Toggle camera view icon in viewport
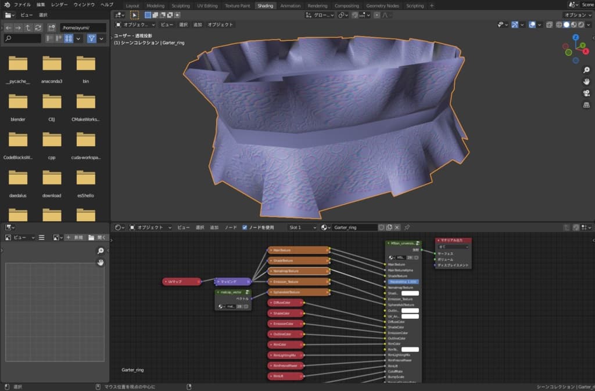This screenshot has height=391, width=595. pos(586,93)
